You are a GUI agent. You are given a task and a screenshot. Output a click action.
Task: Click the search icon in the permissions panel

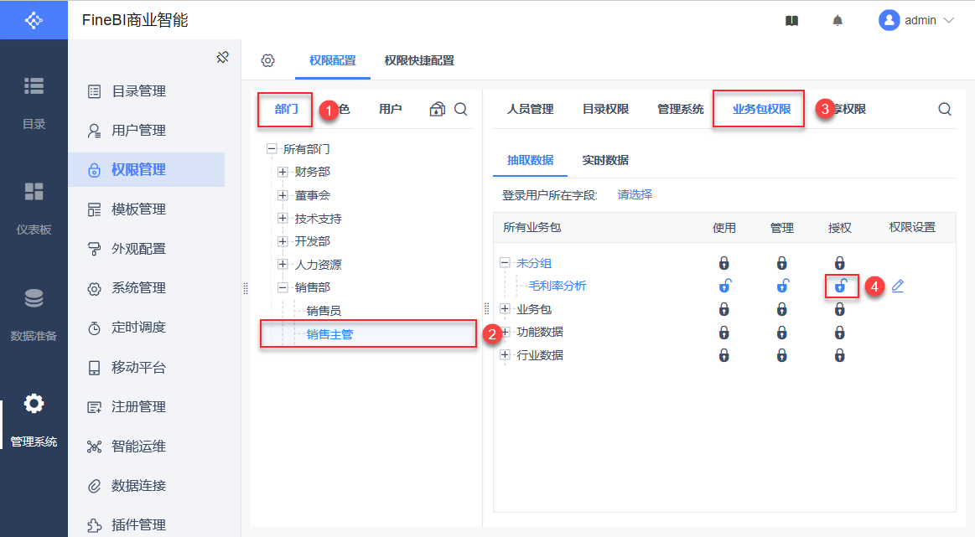(x=945, y=109)
